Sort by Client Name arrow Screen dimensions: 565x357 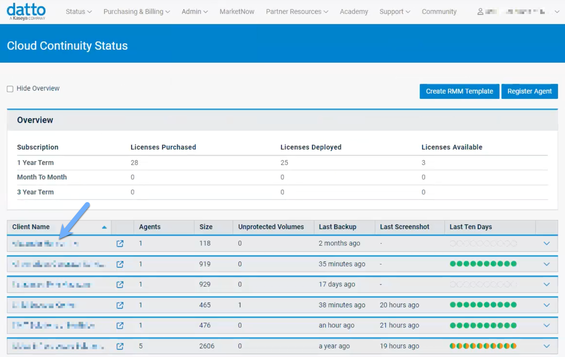[104, 227]
